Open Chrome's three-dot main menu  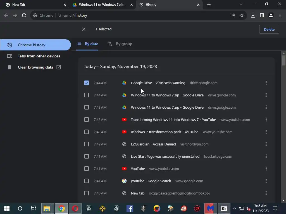(x=280, y=16)
